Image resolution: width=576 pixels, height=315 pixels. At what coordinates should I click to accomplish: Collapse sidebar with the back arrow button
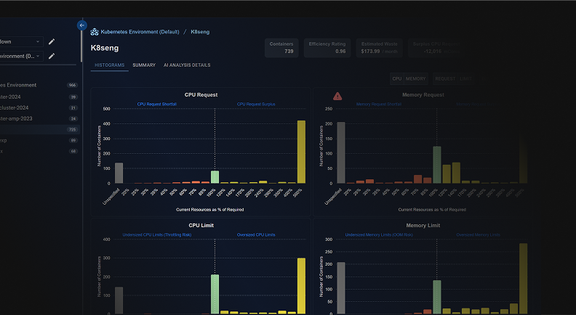[82, 25]
